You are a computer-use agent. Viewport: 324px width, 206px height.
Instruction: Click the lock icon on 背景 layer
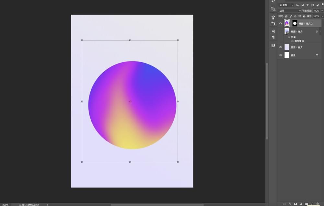pyautogui.click(x=317, y=55)
